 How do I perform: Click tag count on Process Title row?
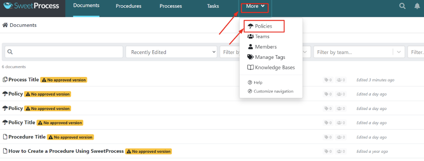pyautogui.click(x=328, y=80)
